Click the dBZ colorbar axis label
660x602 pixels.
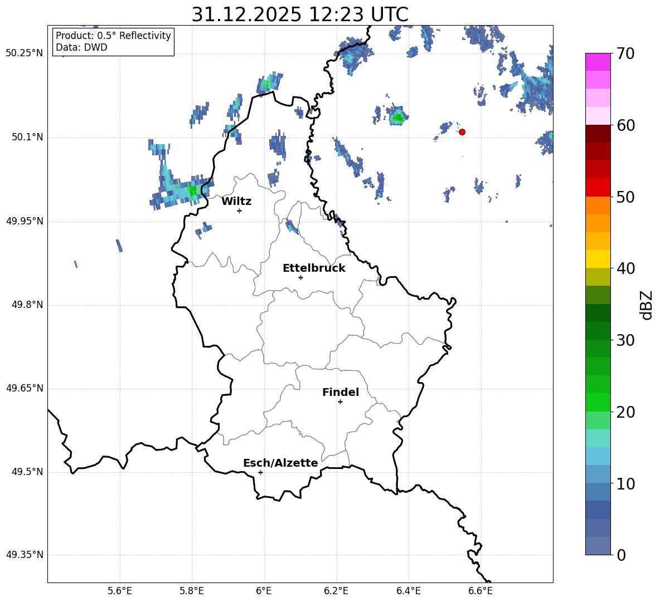coord(647,305)
